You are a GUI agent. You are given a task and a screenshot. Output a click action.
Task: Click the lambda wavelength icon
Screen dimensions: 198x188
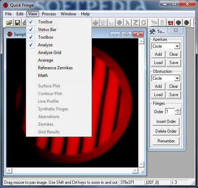127,23
